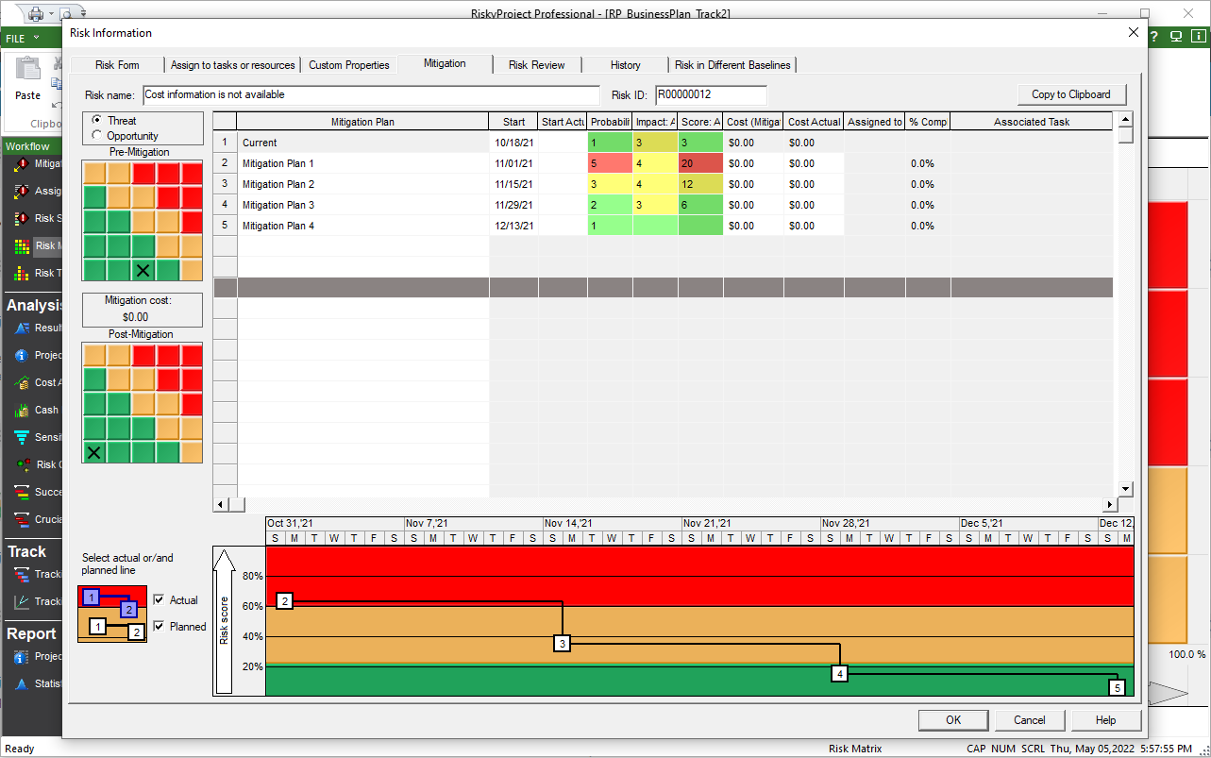This screenshot has height=758, width=1211.
Task: Uncheck the Planned line checkbox
Action: (159, 626)
